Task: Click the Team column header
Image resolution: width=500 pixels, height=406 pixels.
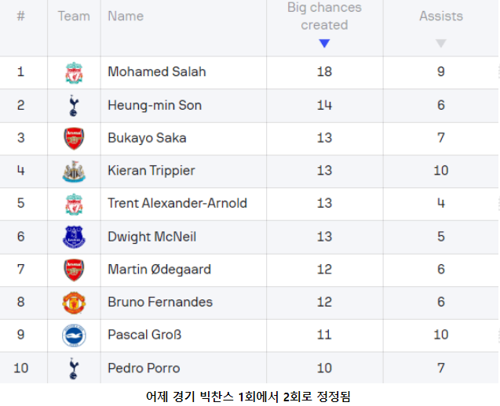Action: coord(74,16)
